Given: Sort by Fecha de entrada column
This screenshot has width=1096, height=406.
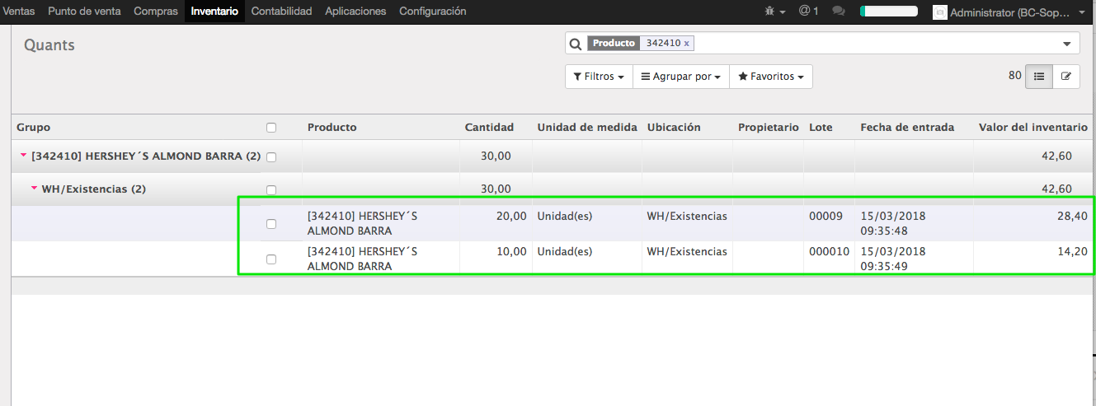Looking at the screenshot, I should [907, 128].
